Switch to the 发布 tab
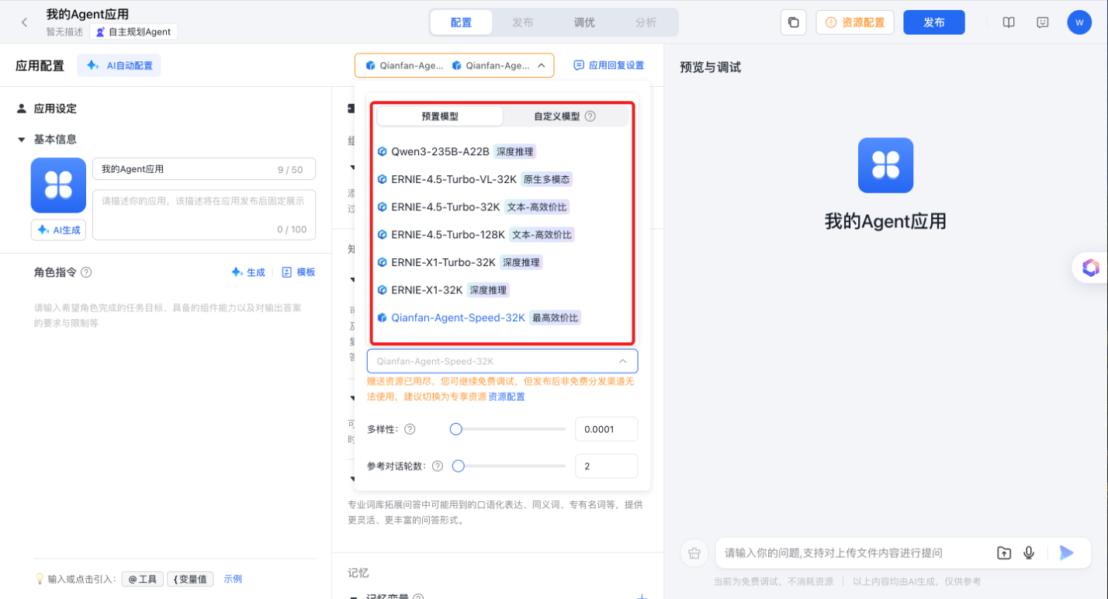 (522, 23)
